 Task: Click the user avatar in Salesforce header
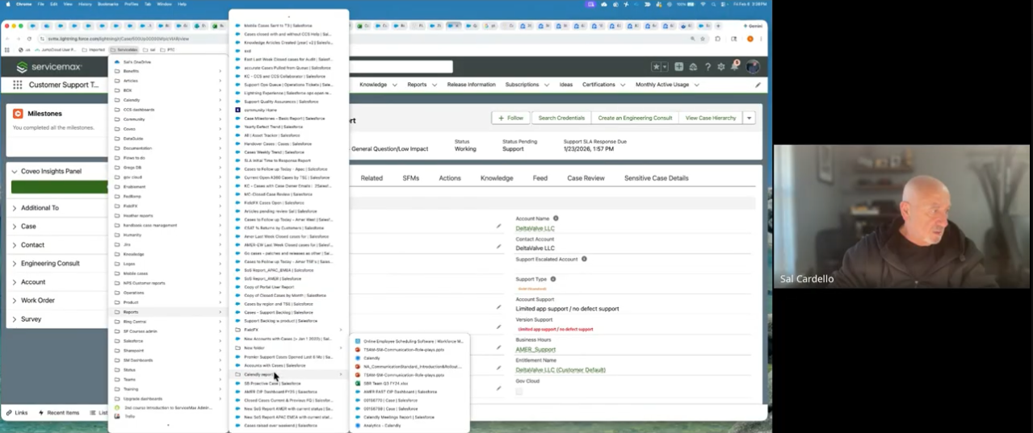coord(752,67)
